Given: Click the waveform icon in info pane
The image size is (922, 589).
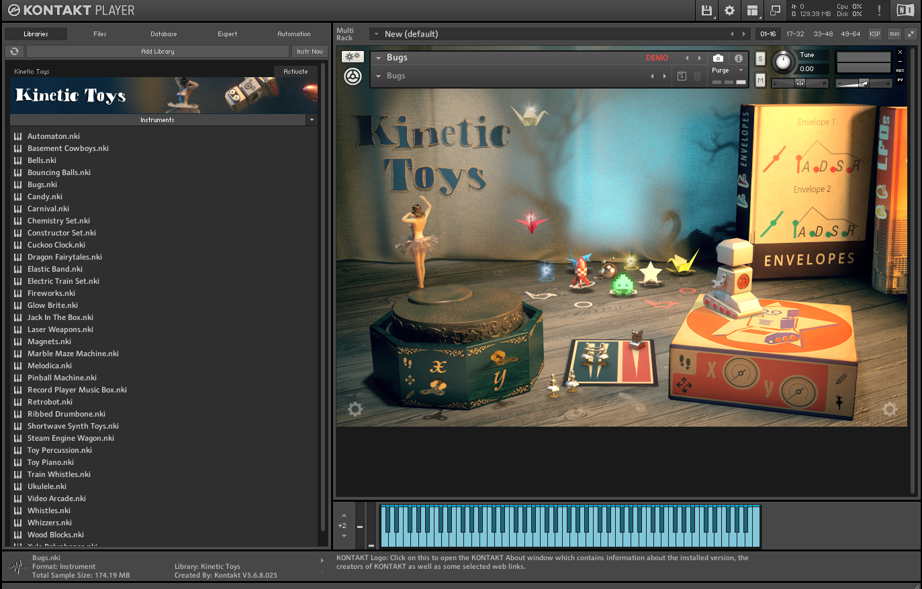Looking at the screenshot, I should coord(17,567).
